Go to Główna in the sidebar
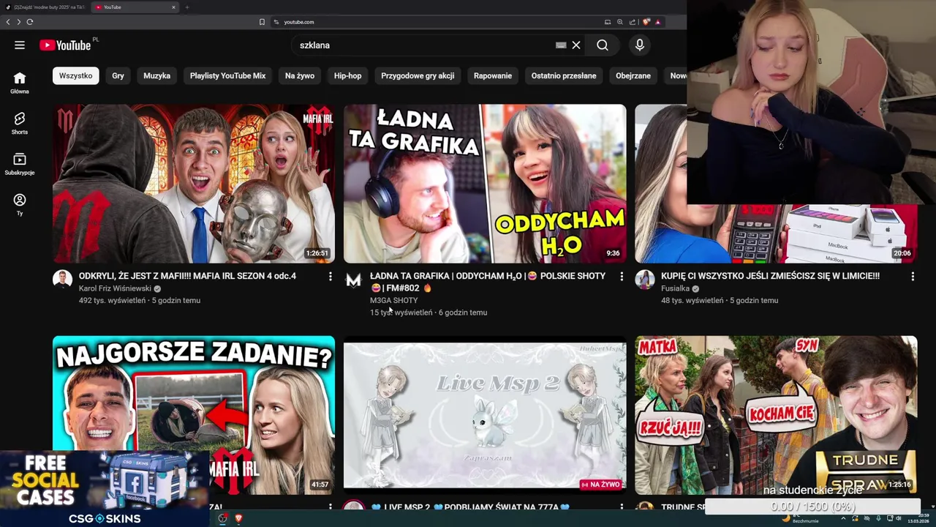Viewport: 936px width, 527px height. [20, 83]
